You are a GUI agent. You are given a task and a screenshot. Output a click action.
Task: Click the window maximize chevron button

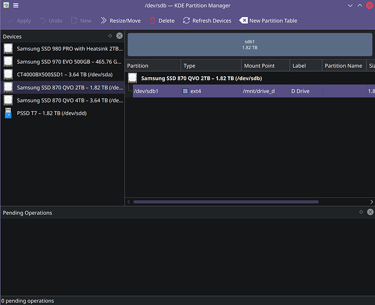(360, 5)
